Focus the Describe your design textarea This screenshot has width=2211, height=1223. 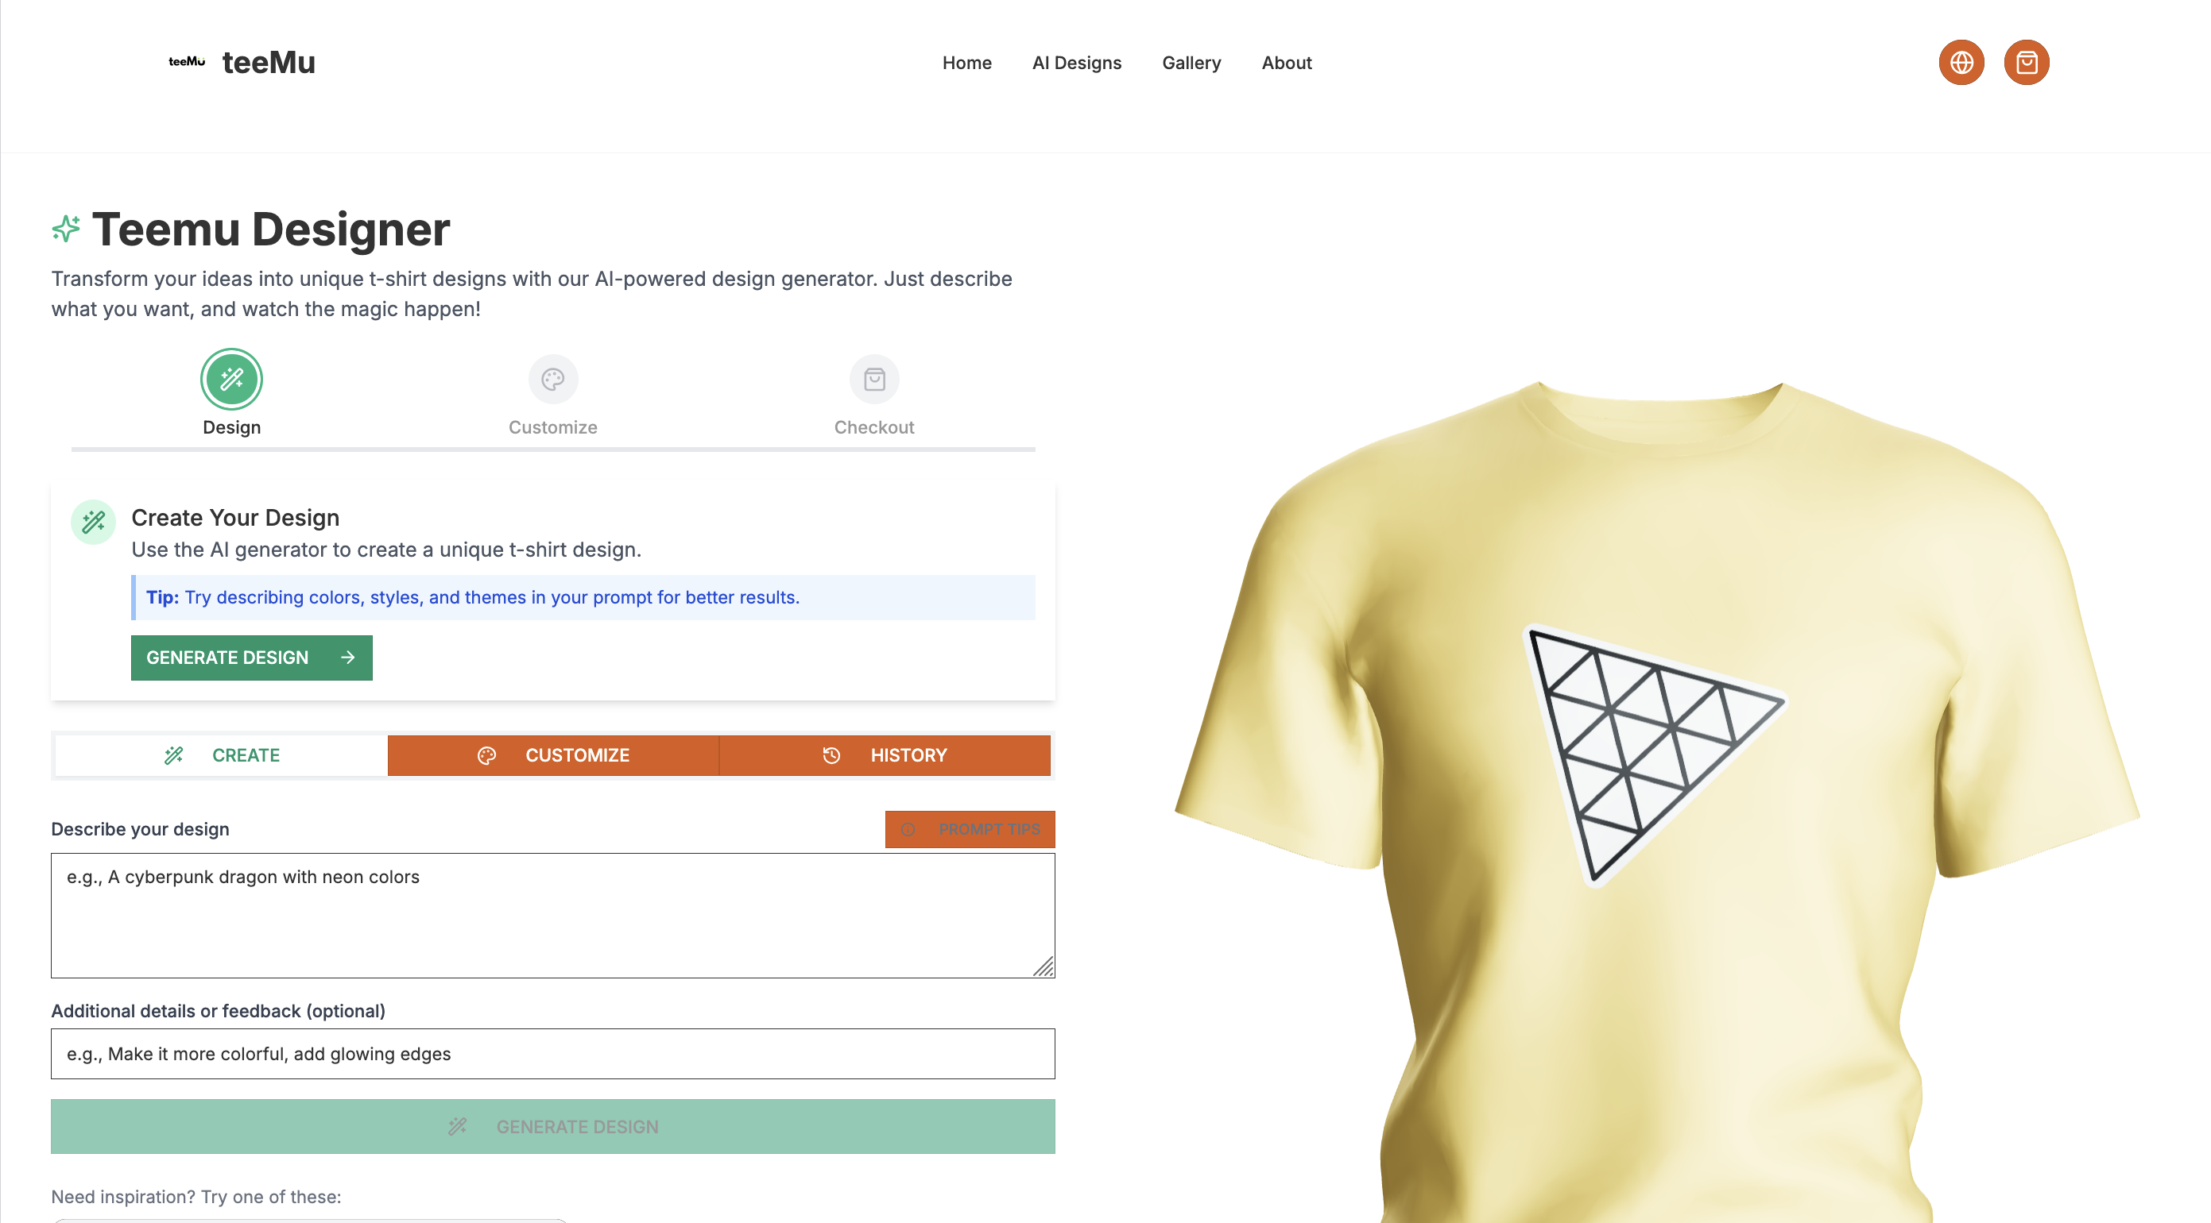(553, 915)
